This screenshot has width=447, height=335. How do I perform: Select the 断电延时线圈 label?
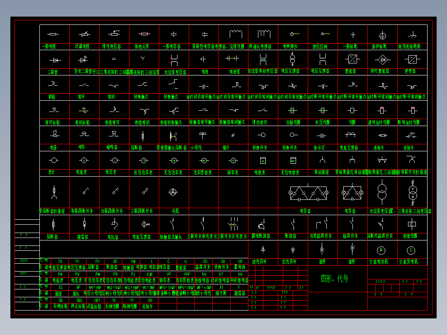409,122
